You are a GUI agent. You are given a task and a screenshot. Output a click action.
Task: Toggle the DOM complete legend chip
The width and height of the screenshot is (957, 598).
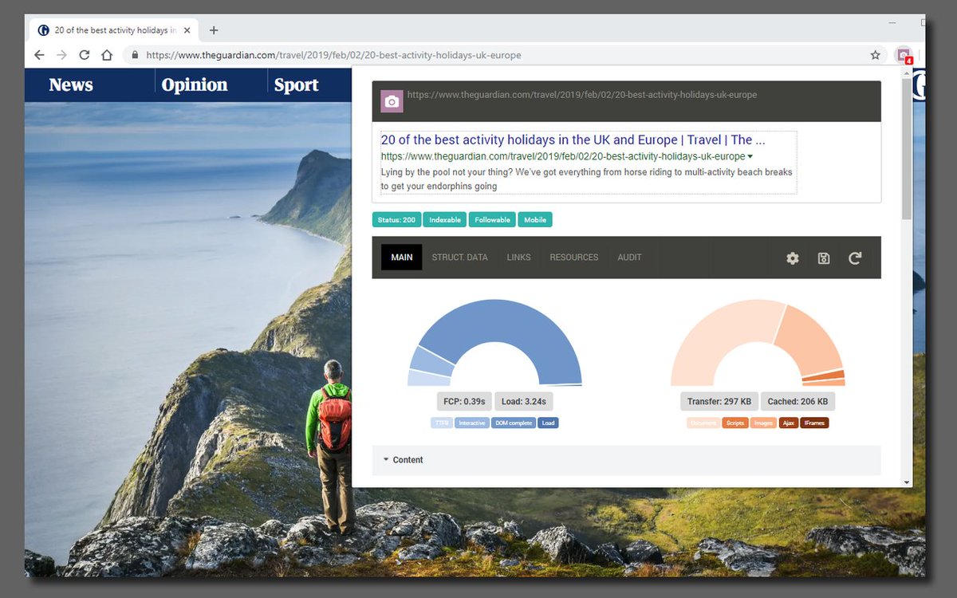click(514, 423)
